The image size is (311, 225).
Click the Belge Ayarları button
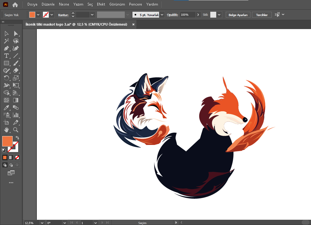pos(238,15)
